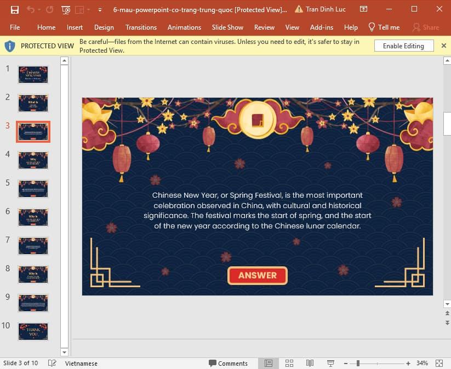This screenshot has width=451, height=369.
Task: Open the Vietnamese language settings
Action: pos(81,363)
